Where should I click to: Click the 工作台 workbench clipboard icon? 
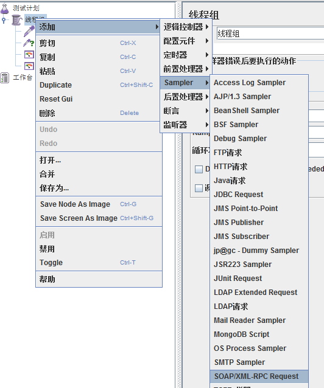point(5,78)
